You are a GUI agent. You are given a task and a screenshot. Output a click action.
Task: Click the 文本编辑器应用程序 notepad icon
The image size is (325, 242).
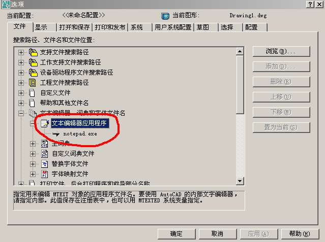pyautogui.click(x=45, y=123)
